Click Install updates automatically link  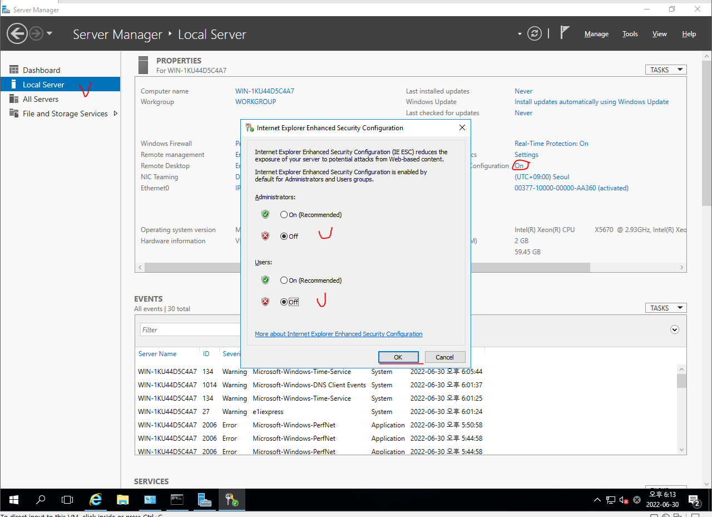coord(592,102)
